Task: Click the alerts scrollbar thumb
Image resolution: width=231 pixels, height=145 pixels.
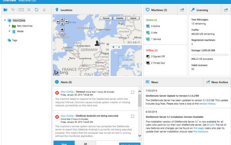Action: pyautogui.click(x=140, y=101)
